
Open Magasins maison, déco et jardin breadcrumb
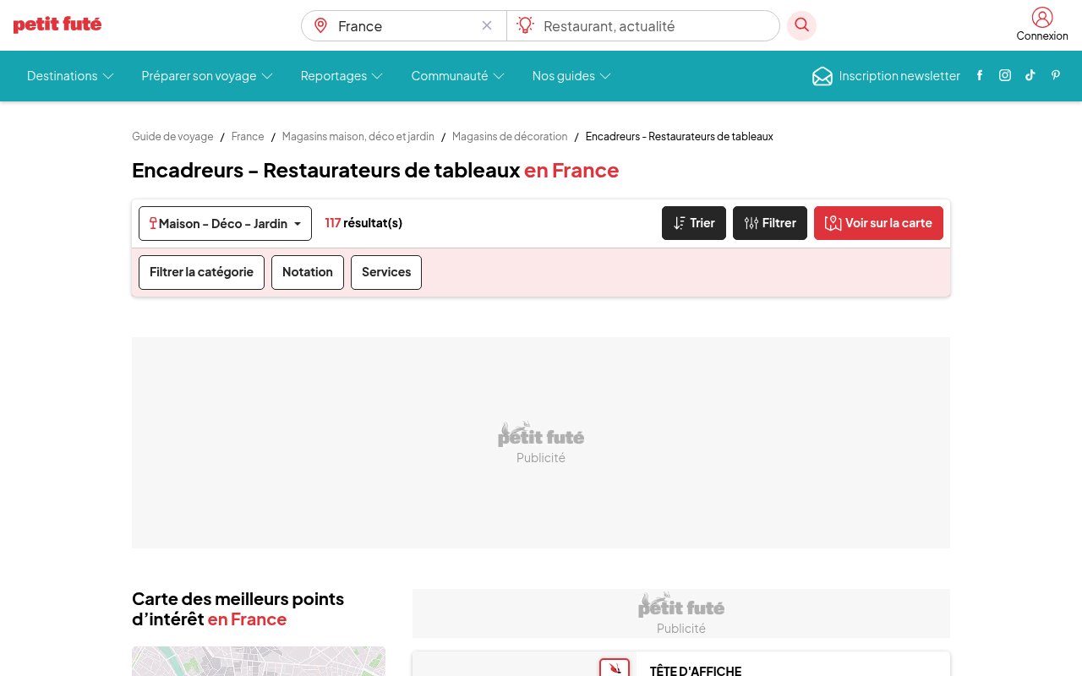[x=358, y=136]
